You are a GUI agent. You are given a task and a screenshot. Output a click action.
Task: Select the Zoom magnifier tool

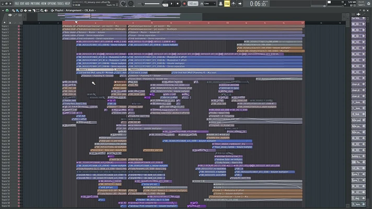coord(42,10)
